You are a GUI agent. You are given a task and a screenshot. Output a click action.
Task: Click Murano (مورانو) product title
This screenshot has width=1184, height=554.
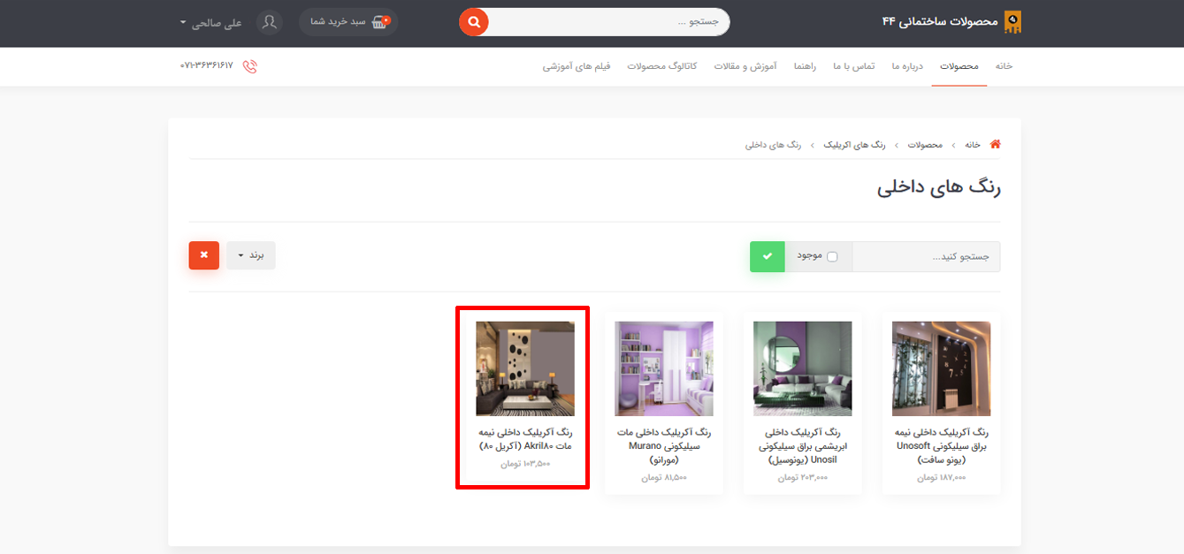664,446
